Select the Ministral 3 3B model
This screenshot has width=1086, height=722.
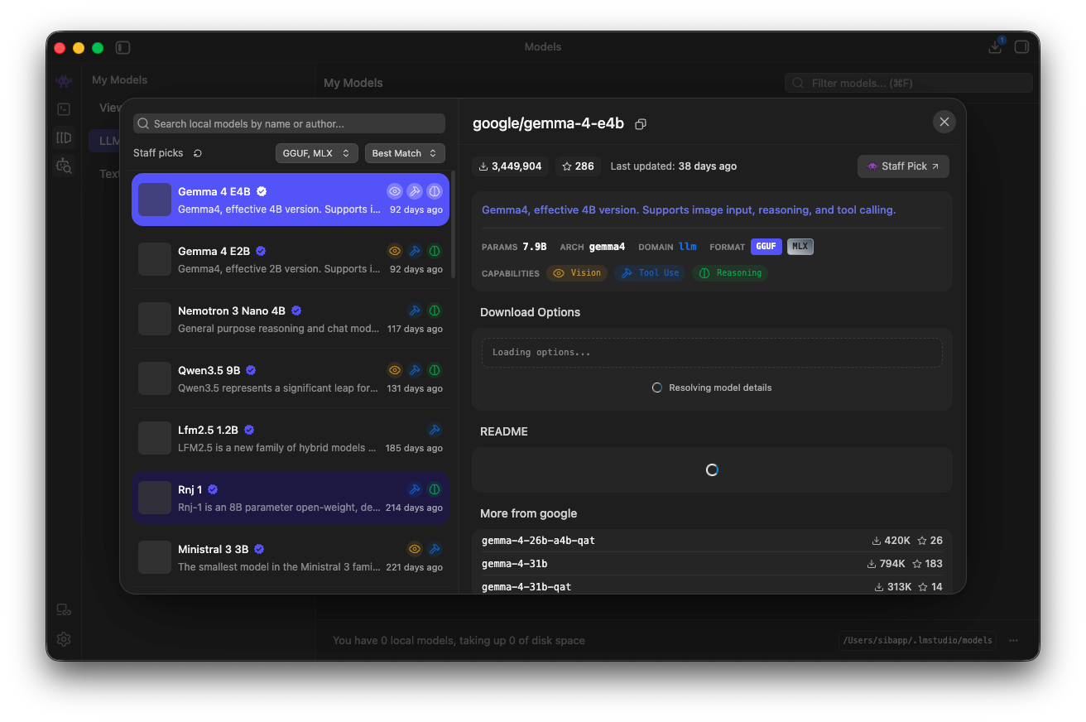click(x=291, y=557)
